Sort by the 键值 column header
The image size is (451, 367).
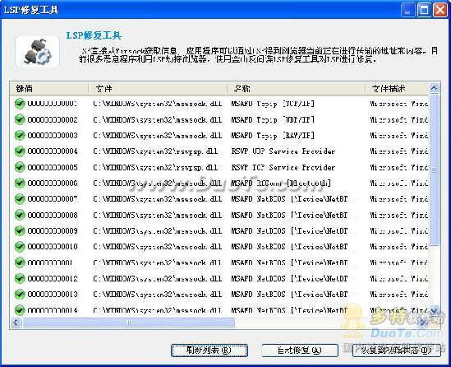click(x=49, y=88)
